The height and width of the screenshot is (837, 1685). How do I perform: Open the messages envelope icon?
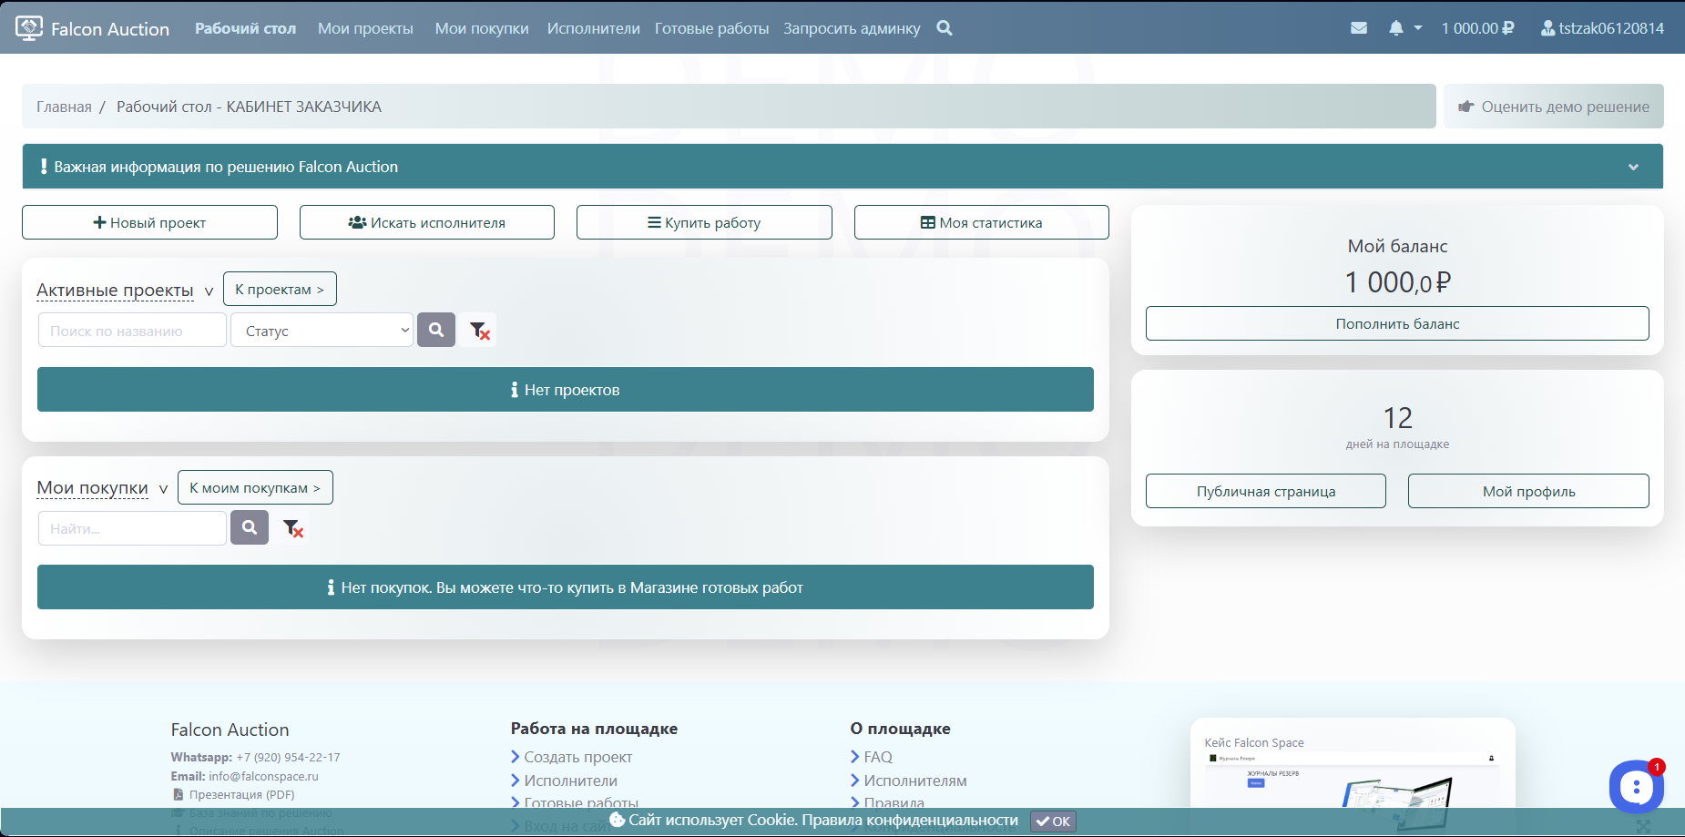pos(1358,28)
